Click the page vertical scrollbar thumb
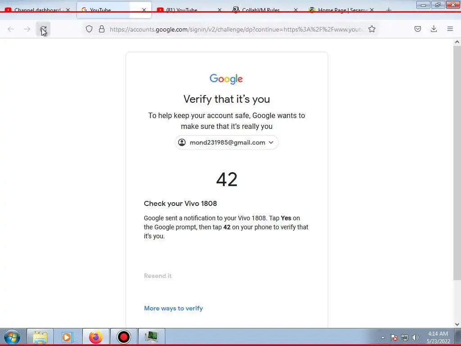This screenshot has width=461, height=346. 457,163
